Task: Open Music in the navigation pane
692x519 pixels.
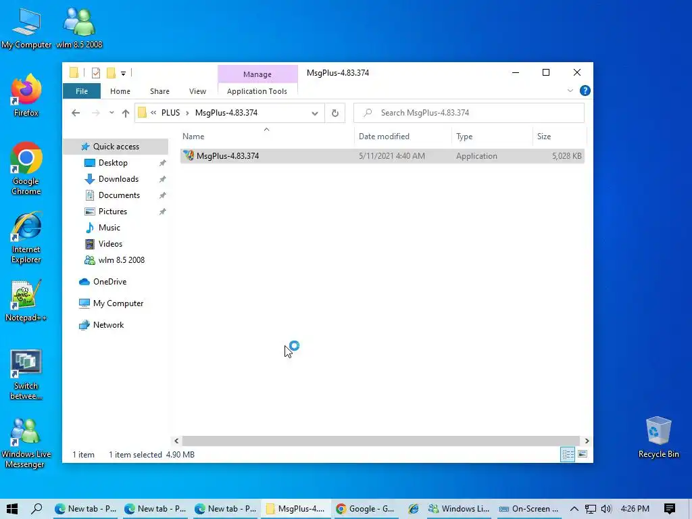Action: tap(109, 228)
